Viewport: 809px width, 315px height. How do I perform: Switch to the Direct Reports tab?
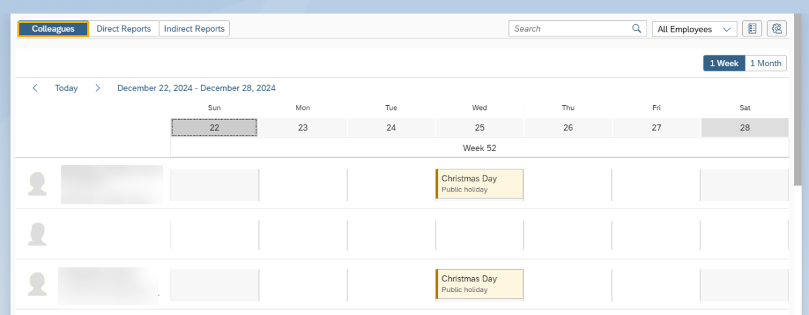tap(123, 29)
